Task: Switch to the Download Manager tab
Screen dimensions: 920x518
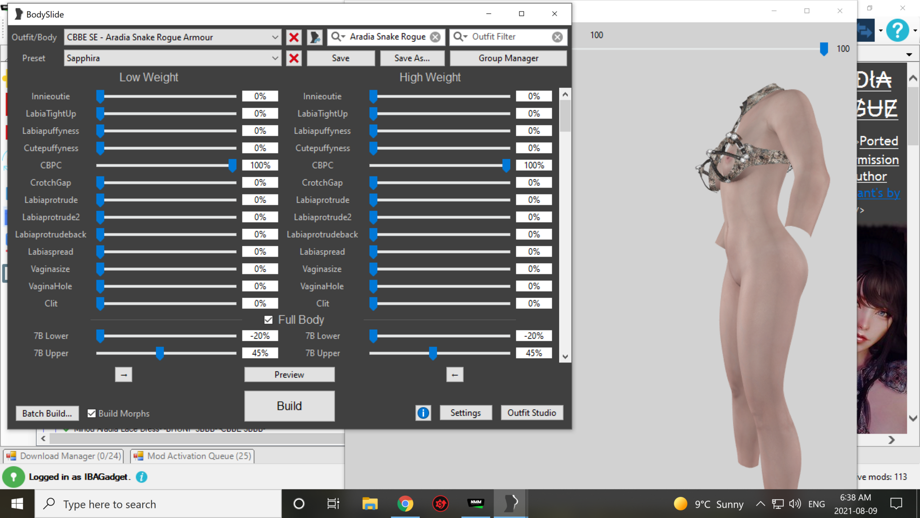Action: [x=64, y=456]
